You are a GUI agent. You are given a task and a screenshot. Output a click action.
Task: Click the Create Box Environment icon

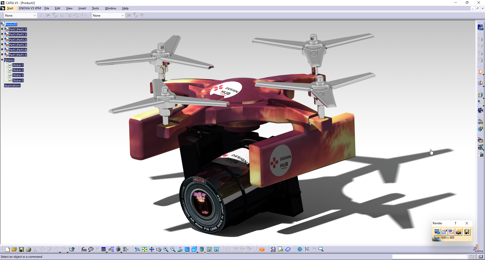click(480, 95)
